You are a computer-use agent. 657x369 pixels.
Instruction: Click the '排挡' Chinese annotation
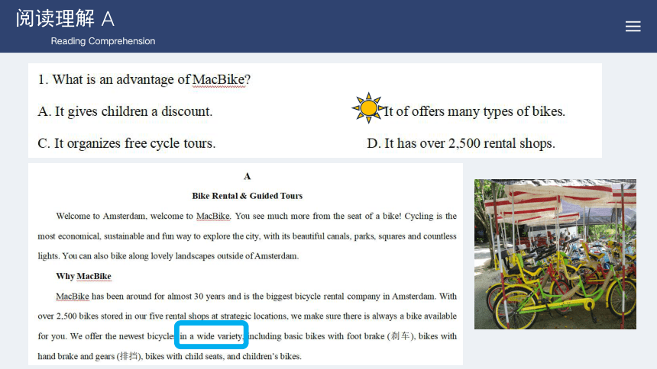(x=128, y=356)
